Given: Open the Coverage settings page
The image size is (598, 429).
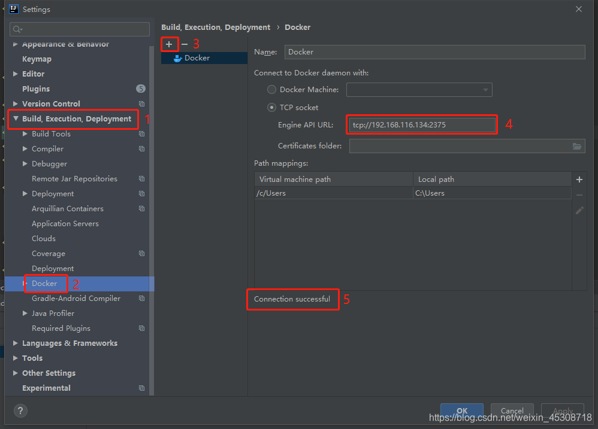Looking at the screenshot, I should 49,254.
